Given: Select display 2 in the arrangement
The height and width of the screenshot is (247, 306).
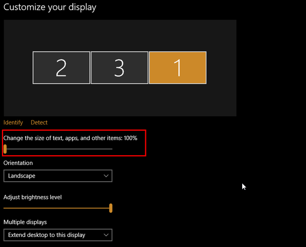Looking at the screenshot, I should point(61,67).
